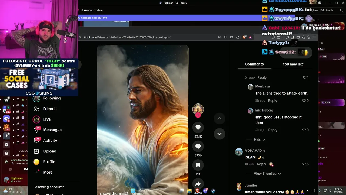Image resolution: width=346 pixels, height=195 pixels.
Task: Open browser hamburger menu icon
Action: (314, 37)
